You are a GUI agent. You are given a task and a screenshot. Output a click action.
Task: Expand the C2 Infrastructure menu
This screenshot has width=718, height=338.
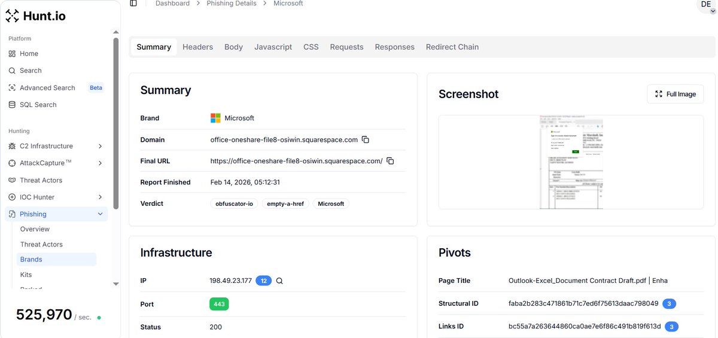100,146
